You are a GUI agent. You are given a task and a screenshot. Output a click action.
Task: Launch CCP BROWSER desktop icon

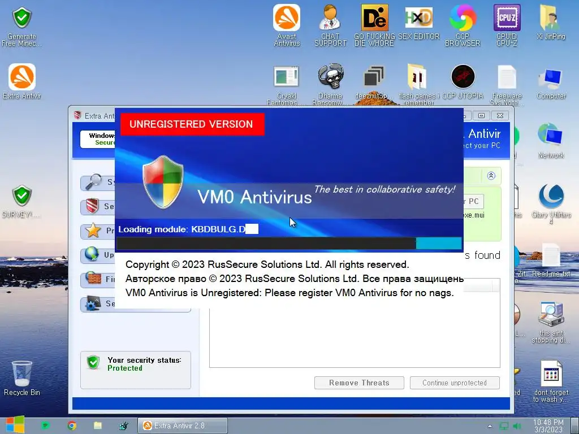pyautogui.click(x=463, y=25)
